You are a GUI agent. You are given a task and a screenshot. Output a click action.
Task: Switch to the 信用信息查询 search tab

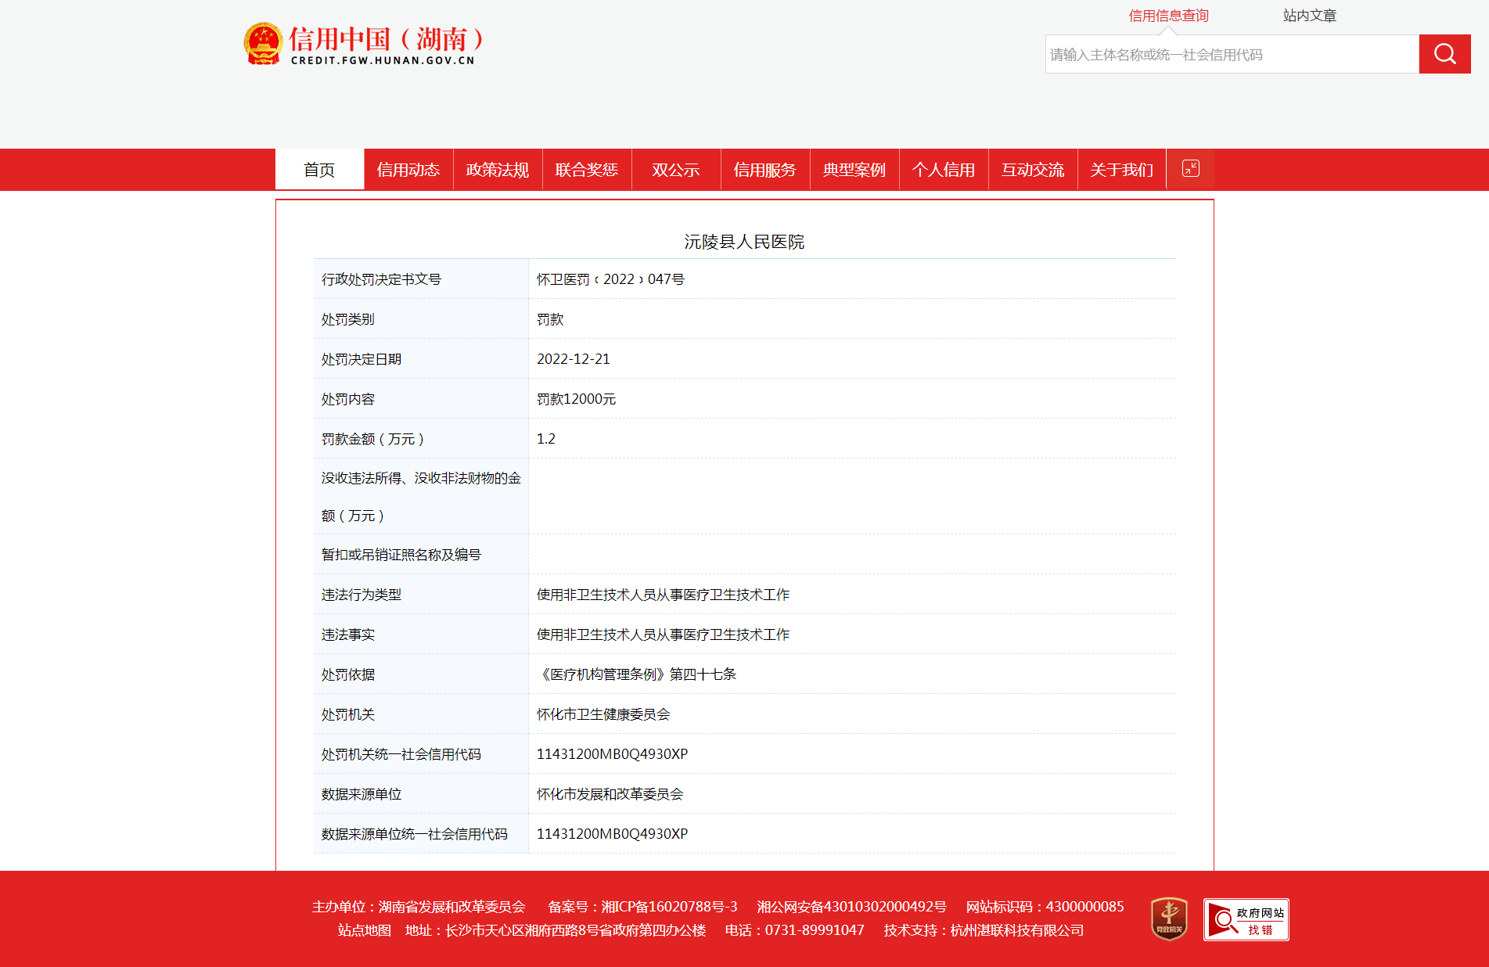click(x=1168, y=16)
